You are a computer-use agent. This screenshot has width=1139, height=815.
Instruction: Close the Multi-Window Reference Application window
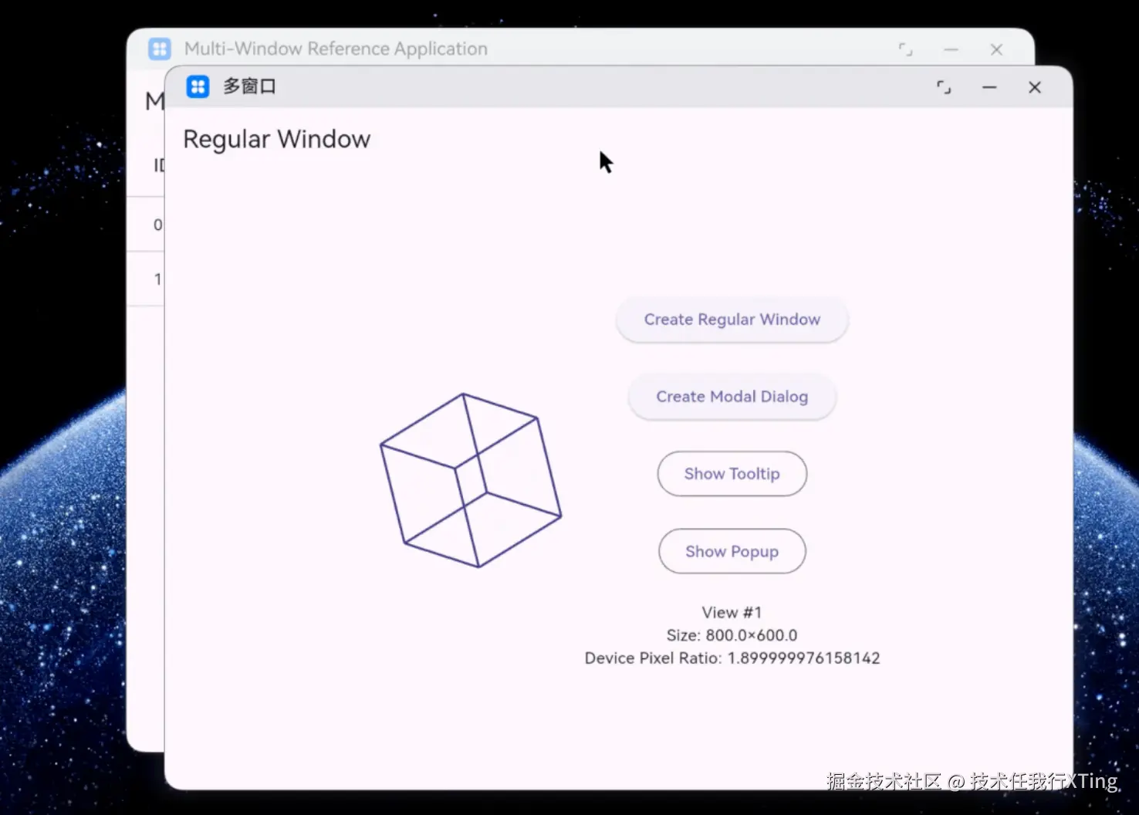(x=996, y=49)
